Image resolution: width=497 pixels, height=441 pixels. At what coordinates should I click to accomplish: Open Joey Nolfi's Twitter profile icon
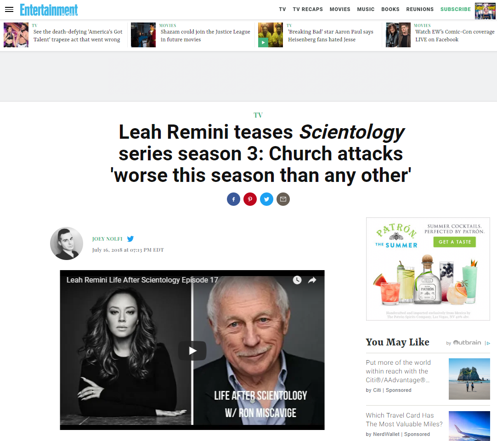[130, 239]
